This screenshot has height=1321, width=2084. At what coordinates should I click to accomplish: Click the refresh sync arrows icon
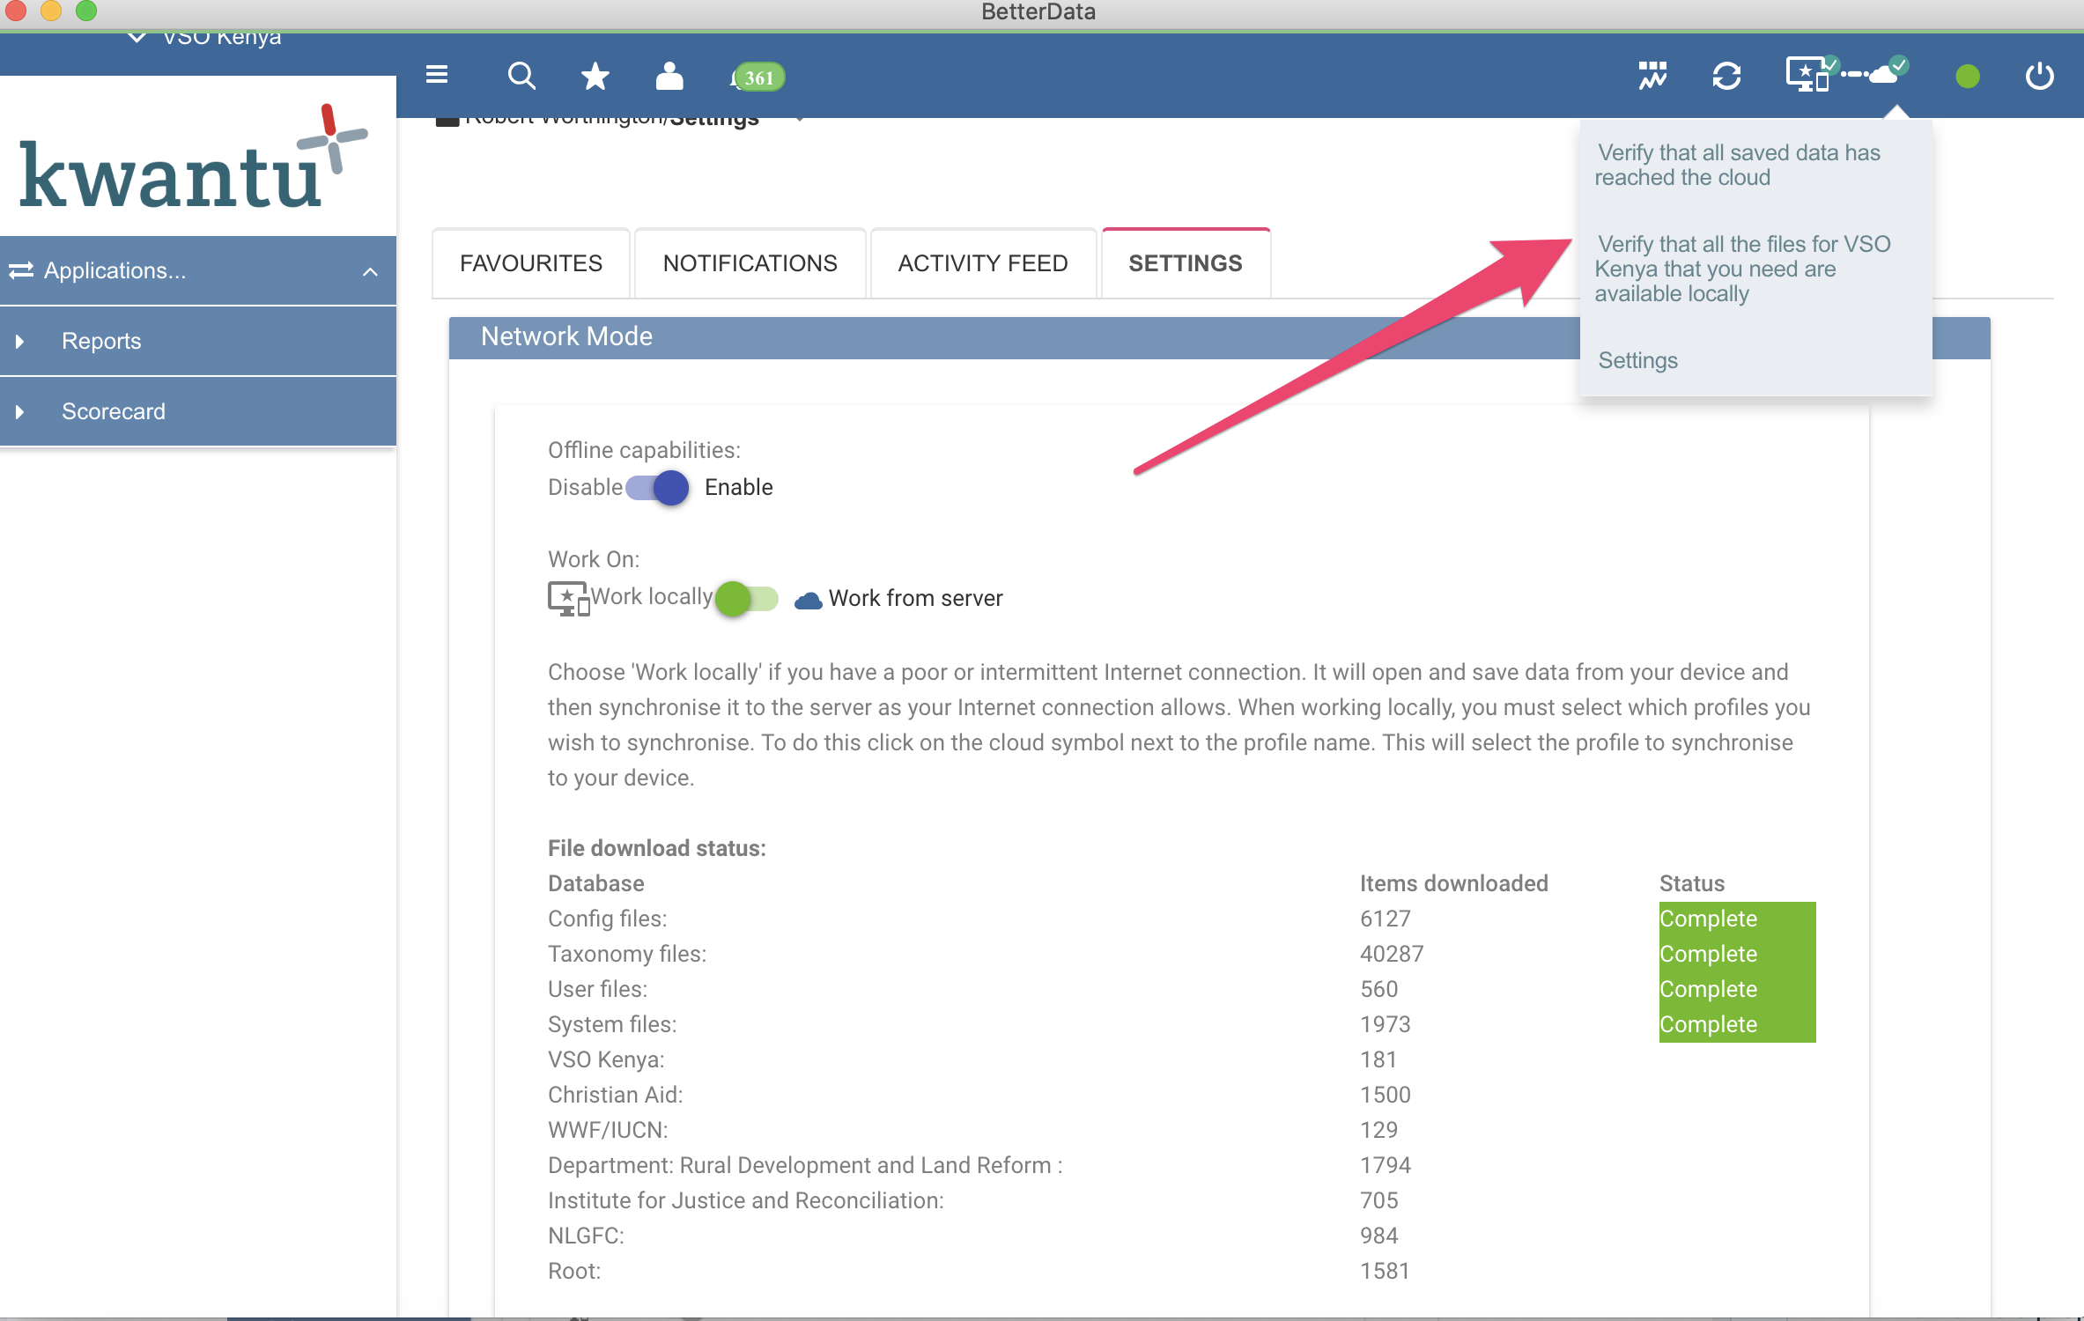coord(1726,76)
